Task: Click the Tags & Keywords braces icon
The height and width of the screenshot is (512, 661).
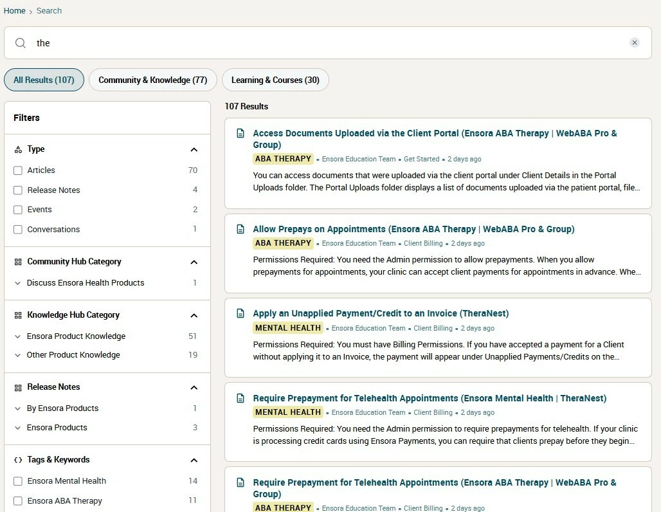Action: point(18,460)
